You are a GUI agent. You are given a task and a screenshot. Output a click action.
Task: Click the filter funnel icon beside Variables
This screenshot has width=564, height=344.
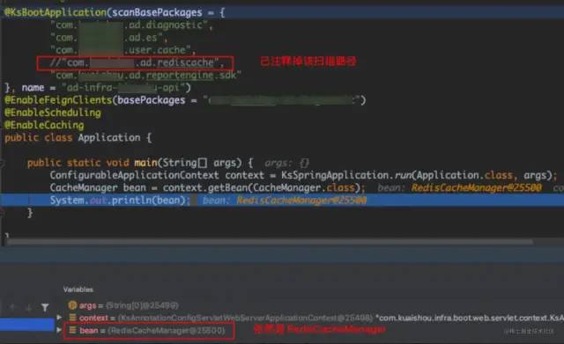(45, 307)
